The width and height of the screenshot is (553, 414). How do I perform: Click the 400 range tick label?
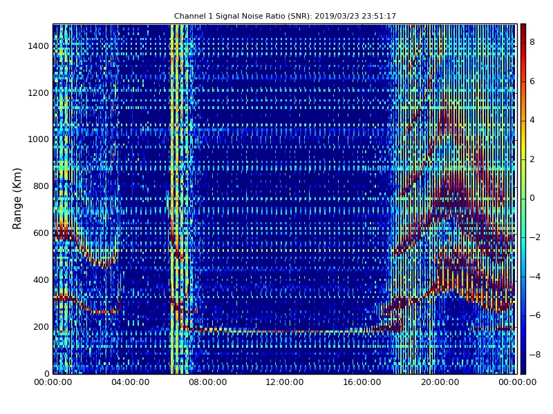coord(41,280)
